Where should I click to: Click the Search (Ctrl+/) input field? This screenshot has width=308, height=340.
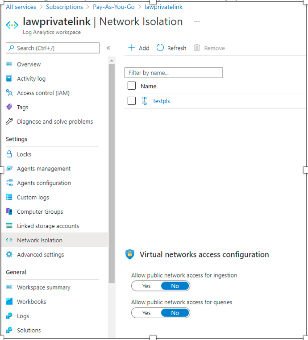[53, 48]
